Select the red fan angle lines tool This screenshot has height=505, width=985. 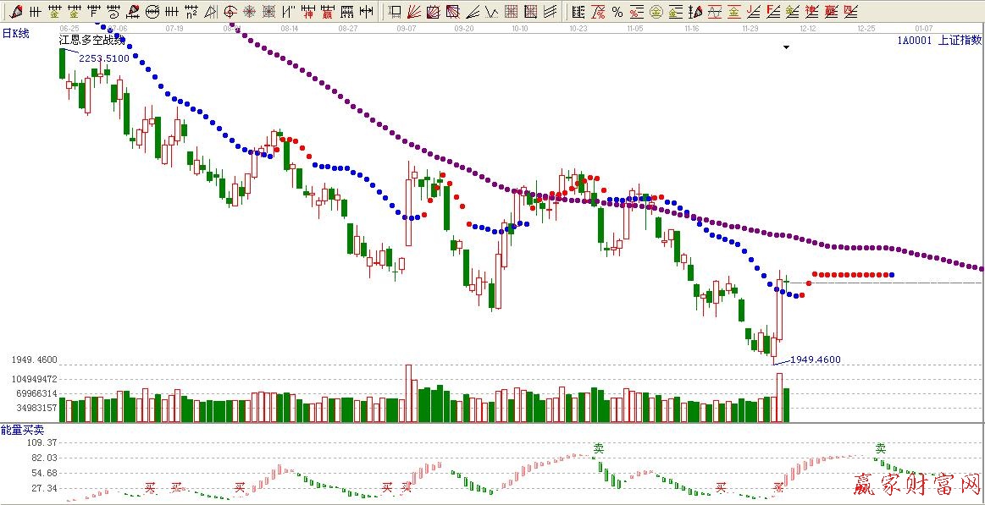414,12
